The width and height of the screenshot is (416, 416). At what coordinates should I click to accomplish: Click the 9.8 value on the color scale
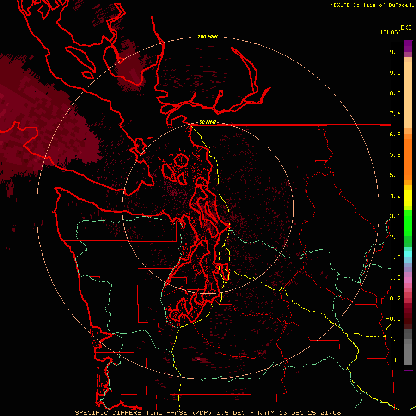(395, 52)
